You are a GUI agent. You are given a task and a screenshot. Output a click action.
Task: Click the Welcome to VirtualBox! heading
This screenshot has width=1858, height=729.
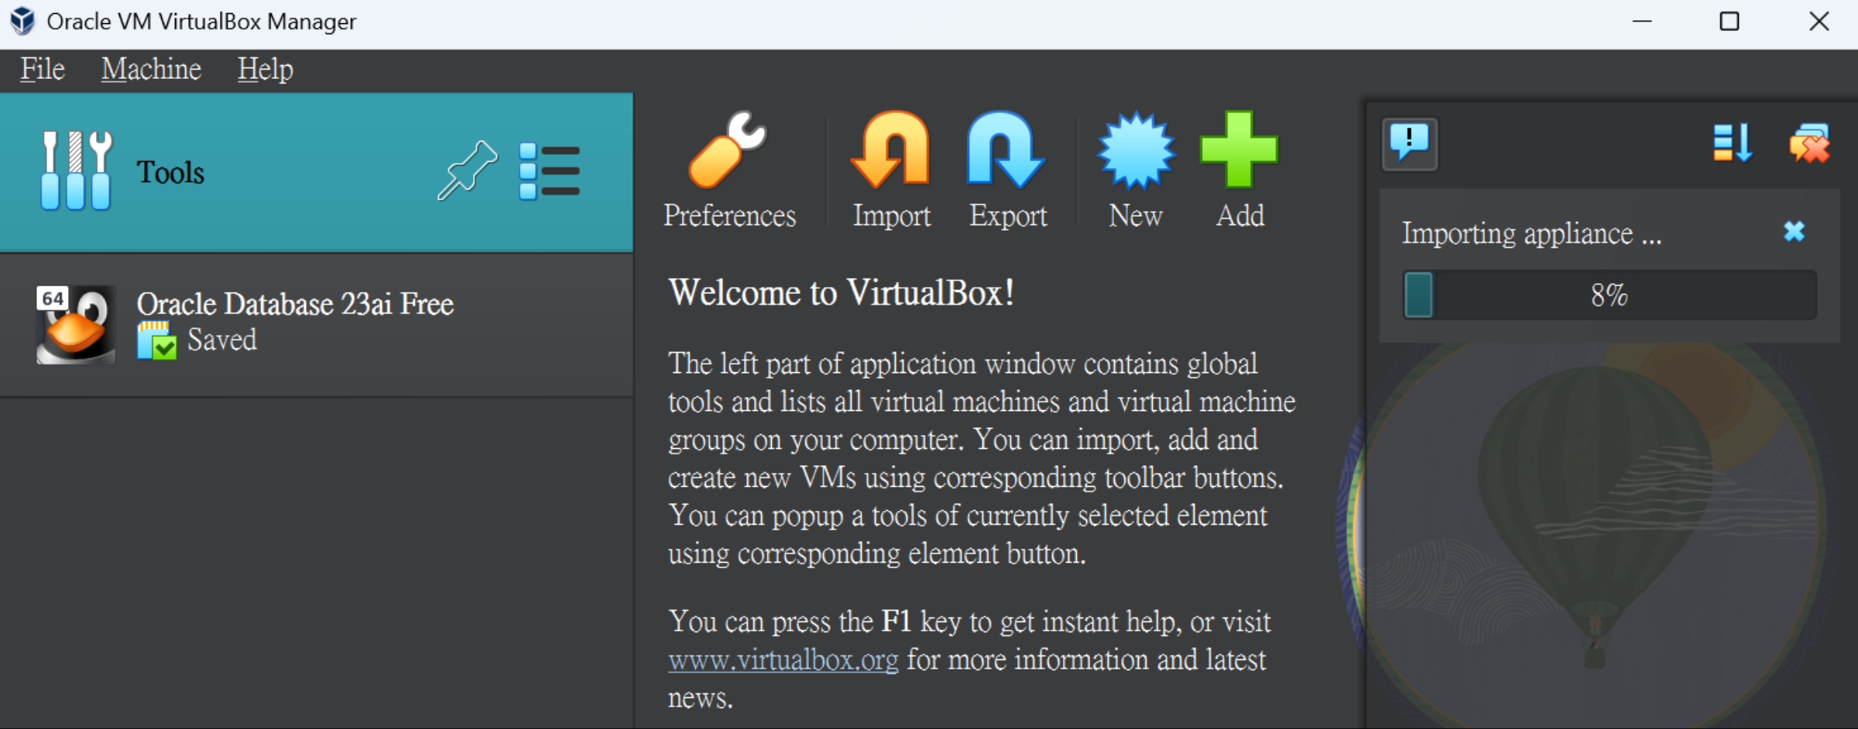click(842, 293)
